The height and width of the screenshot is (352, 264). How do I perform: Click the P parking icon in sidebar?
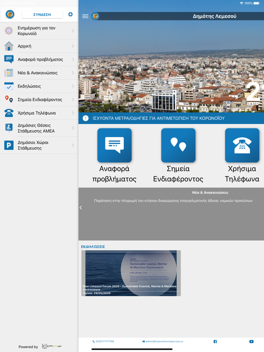point(9,145)
